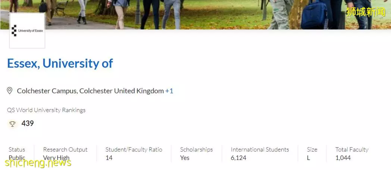Open the Essex, University of title link
Viewport: 391px width, 170px height.
click(x=60, y=63)
